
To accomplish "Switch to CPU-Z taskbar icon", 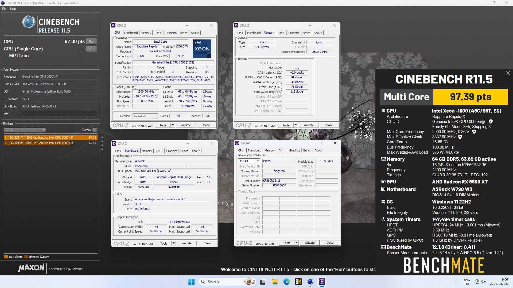I will point(322,282).
